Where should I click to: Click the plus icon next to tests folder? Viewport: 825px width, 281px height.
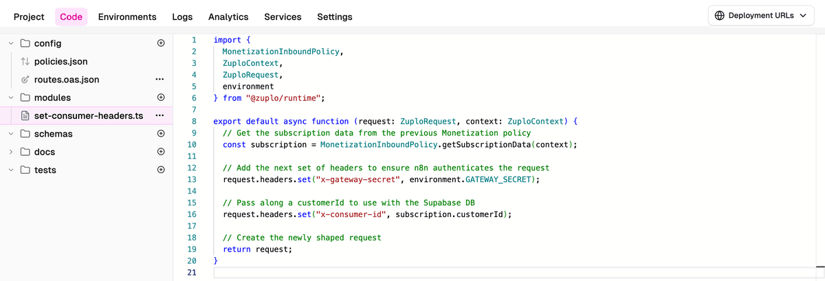pos(160,170)
